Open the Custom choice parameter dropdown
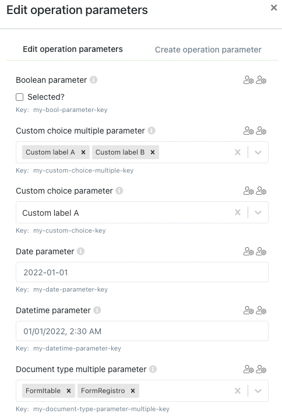This screenshot has width=282, height=417. 258,212
